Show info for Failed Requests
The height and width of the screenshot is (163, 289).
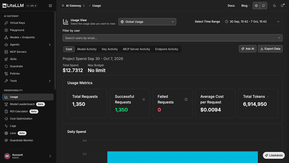(x=186, y=100)
